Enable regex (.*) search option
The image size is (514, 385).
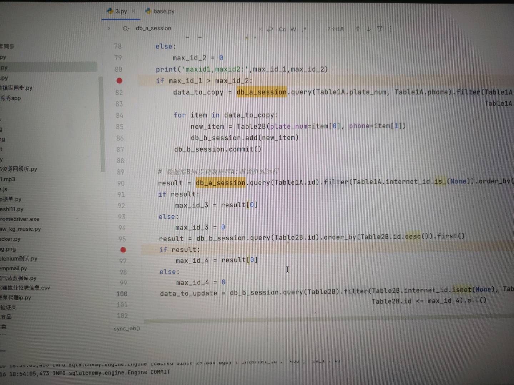(x=304, y=29)
